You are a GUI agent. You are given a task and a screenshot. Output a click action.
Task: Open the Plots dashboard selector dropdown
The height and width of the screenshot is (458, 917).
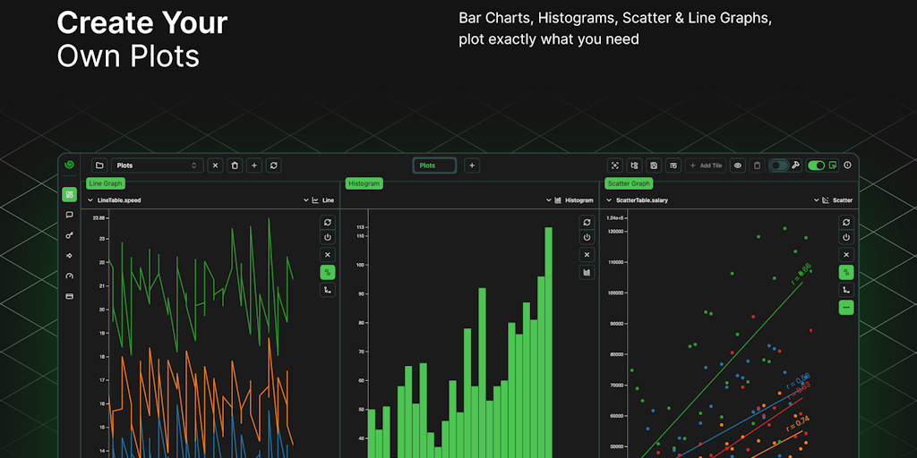click(158, 165)
